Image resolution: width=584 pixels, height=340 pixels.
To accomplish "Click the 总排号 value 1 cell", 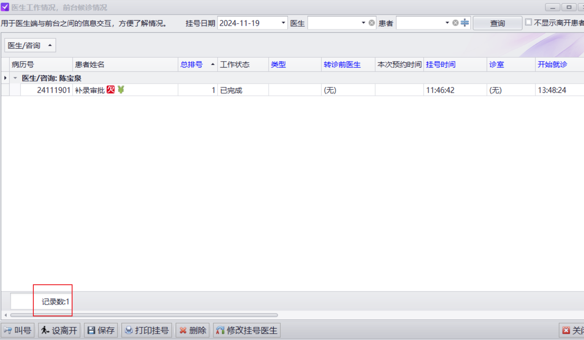I will 198,90.
